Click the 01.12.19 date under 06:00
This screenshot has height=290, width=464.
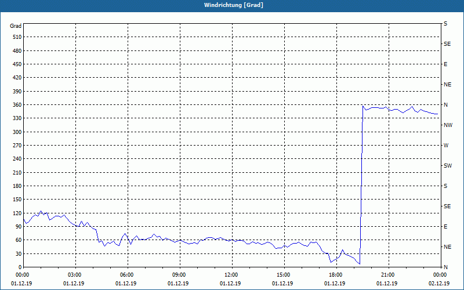coord(126,283)
